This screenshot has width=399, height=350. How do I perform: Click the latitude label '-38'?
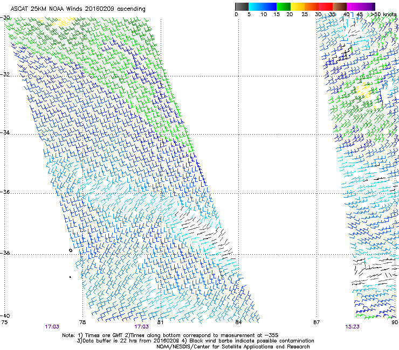[5, 253]
